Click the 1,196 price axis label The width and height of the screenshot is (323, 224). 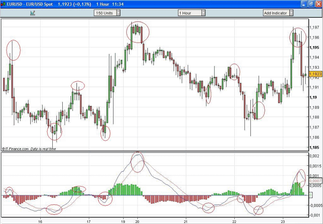[314, 37]
